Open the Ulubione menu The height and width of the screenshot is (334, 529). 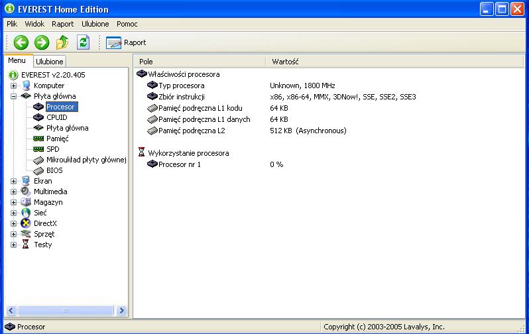click(x=95, y=24)
